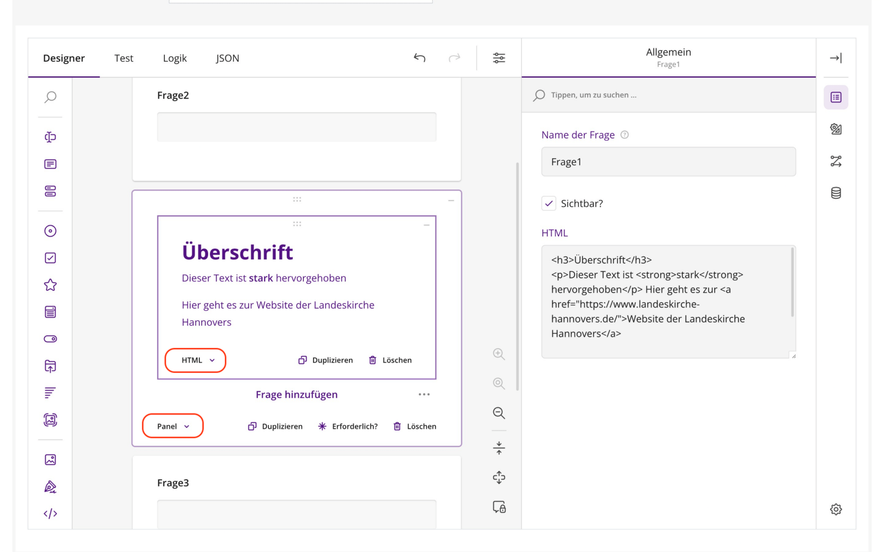This screenshot has height=552, width=884.
Task: Toggle the lock questions icon
Action: [499, 507]
